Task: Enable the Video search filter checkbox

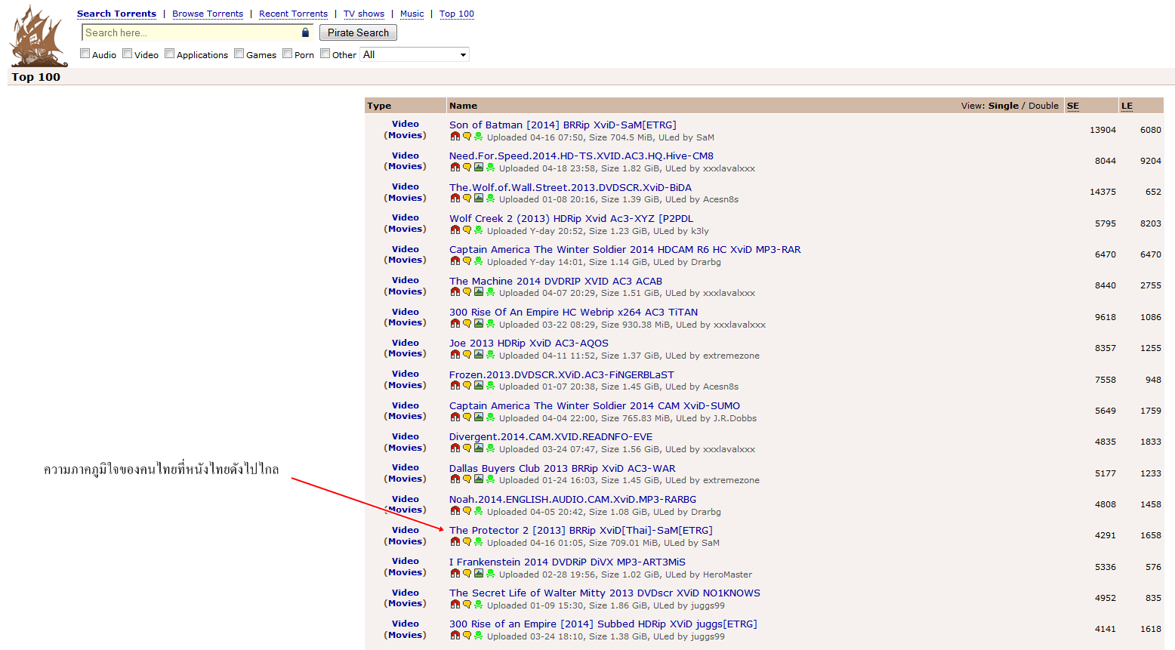Action: [128, 54]
